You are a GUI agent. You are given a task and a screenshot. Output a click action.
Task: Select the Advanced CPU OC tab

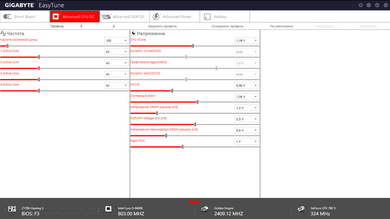tap(75, 17)
